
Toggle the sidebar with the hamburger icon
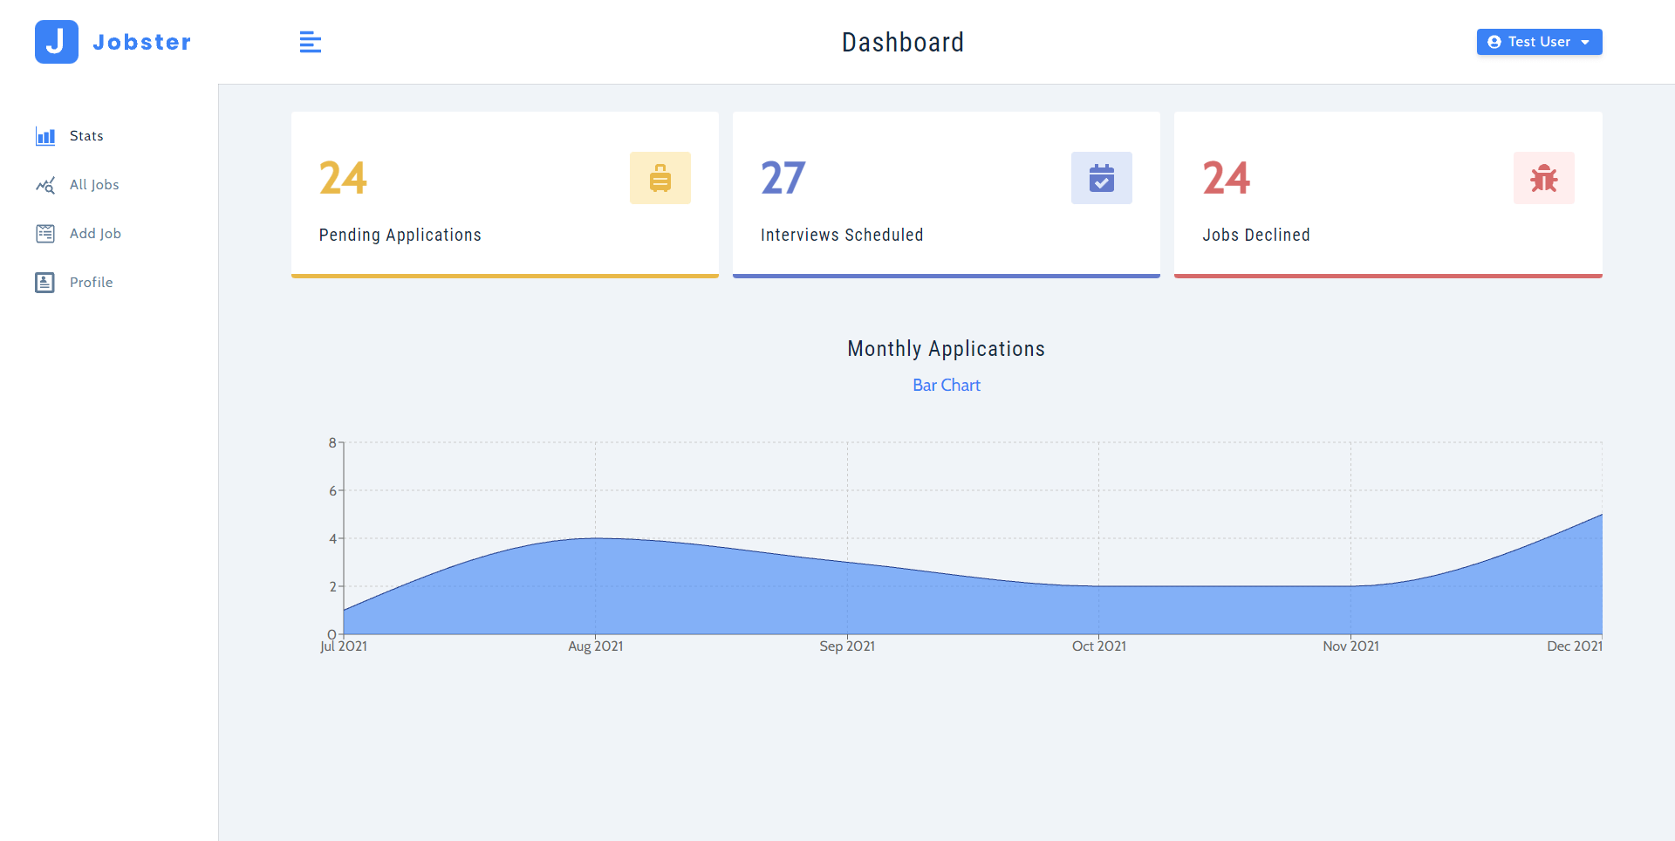310,42
